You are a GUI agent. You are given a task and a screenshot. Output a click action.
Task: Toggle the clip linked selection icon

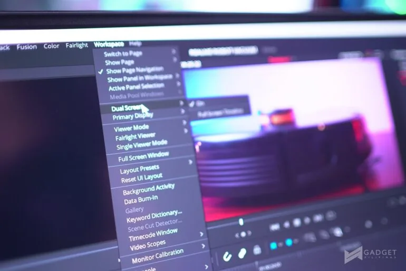243,253
